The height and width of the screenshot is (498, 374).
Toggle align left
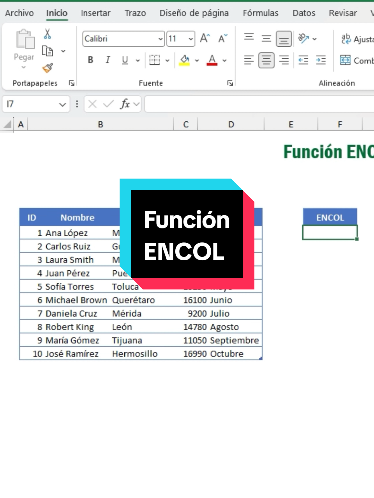249,60
